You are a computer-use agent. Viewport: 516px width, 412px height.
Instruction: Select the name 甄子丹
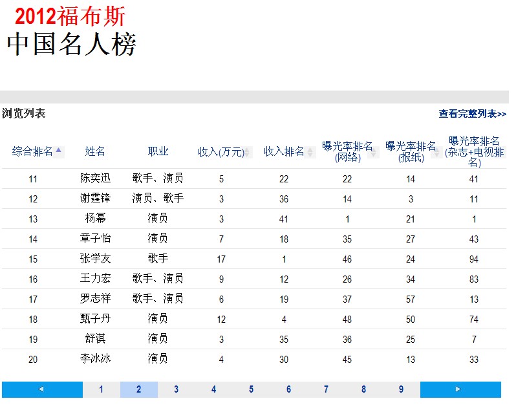coord(95,319)
